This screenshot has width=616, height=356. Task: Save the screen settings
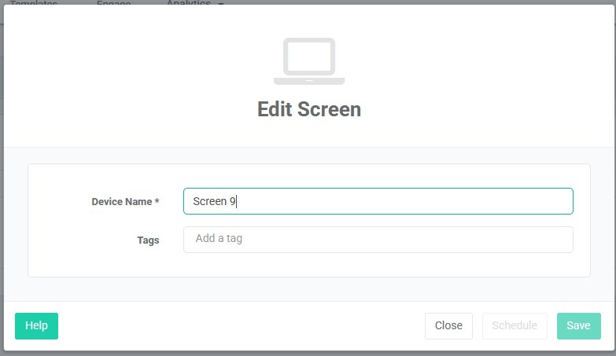point(579,326)
